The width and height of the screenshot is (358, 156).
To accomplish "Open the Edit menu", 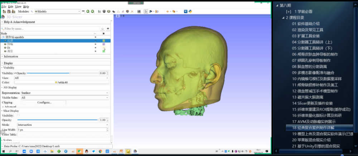I will 11,6.
